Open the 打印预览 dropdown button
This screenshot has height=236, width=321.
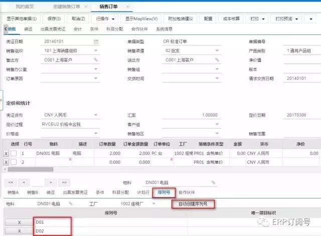286,19
